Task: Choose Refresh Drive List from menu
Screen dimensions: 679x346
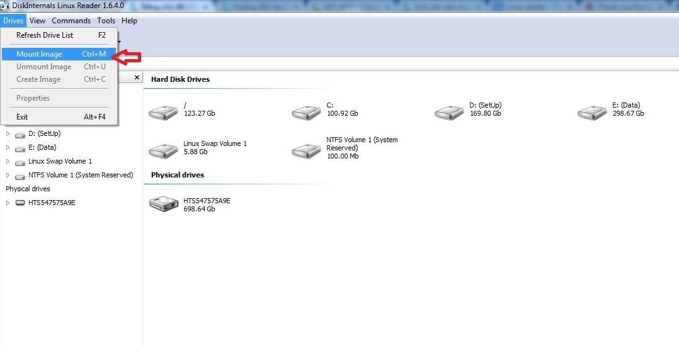Action: point(59,35)
